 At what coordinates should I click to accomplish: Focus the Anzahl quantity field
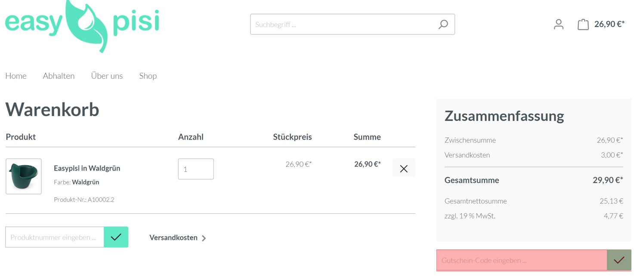[196, 169]
